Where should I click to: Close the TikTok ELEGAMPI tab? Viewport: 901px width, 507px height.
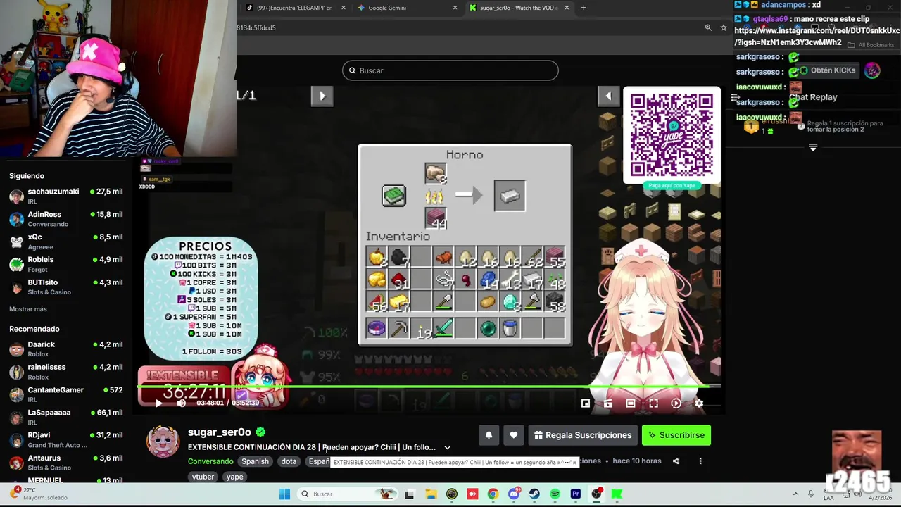[344, 8]
